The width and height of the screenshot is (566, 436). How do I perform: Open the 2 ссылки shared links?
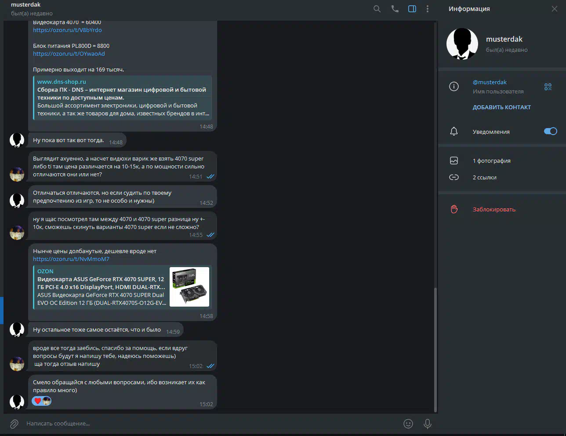click(x=484, y=178)
